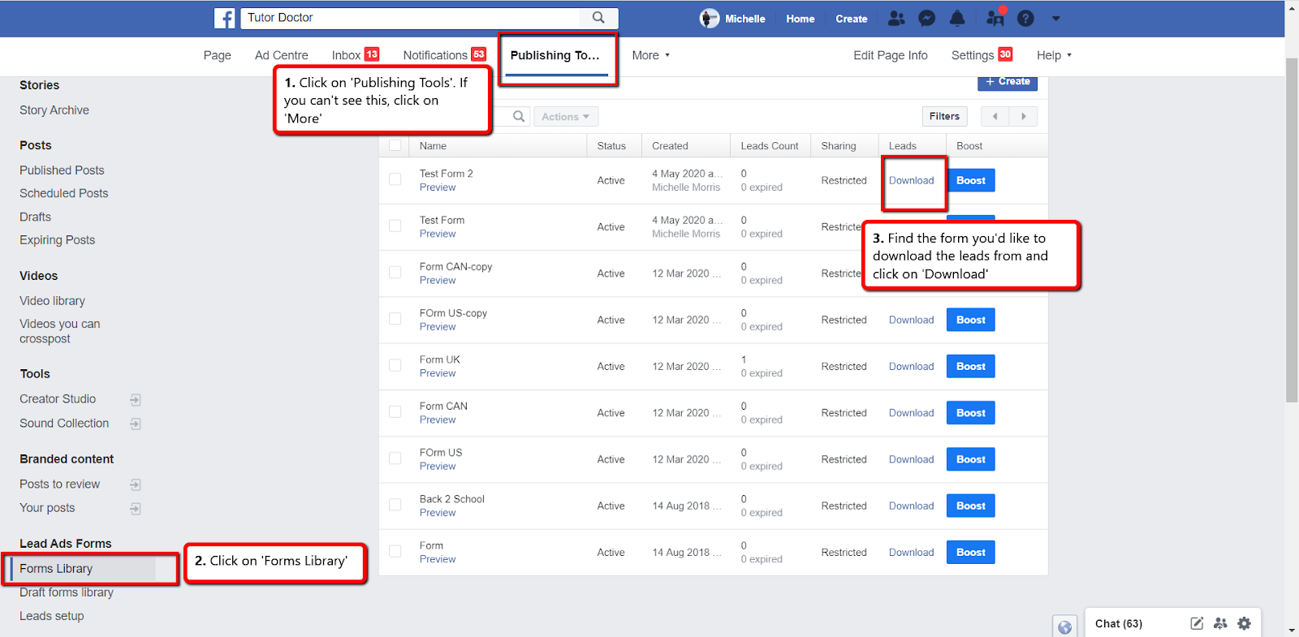This screenshot has height=637, width=1299.
Task: Open Sound Collection external link icon
Action: click(136, 424)
